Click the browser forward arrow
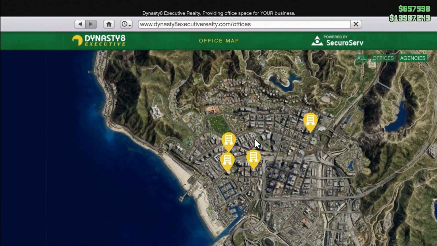437x246 pixels. click(91, 24)
